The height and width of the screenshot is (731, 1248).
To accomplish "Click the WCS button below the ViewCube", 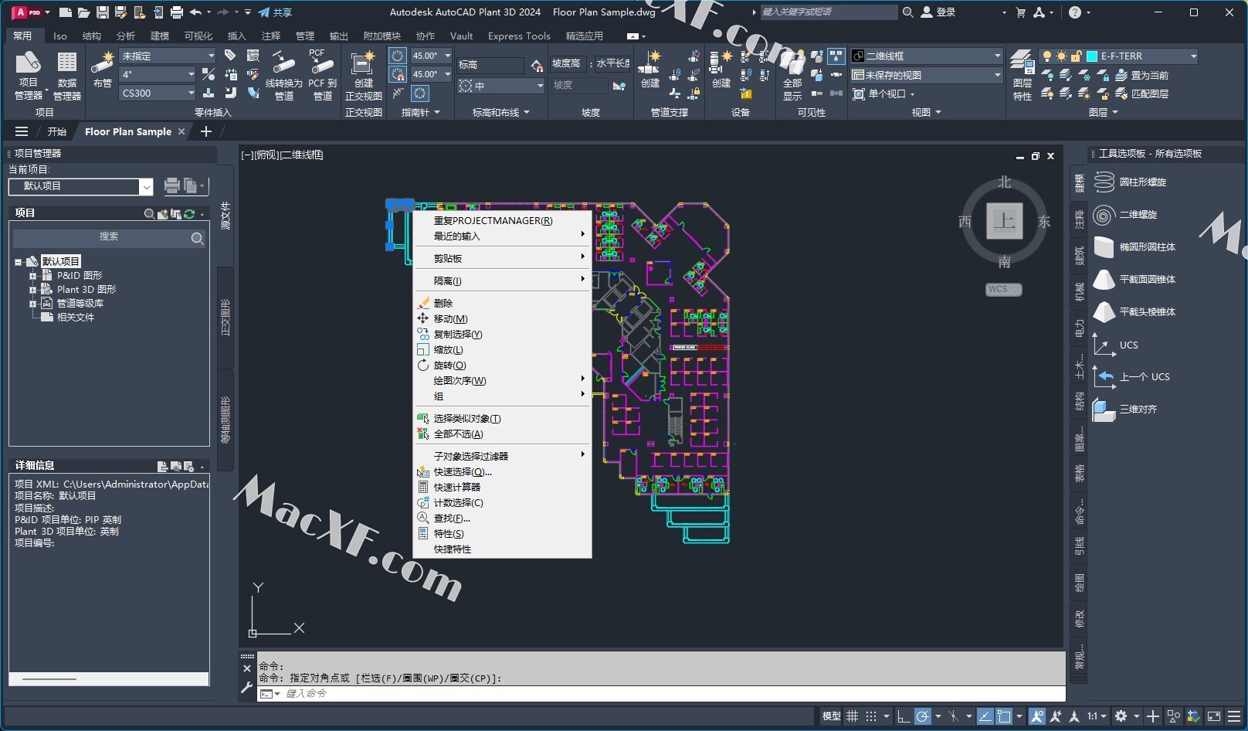I will pyautogui.click(x=1003, y=289).
